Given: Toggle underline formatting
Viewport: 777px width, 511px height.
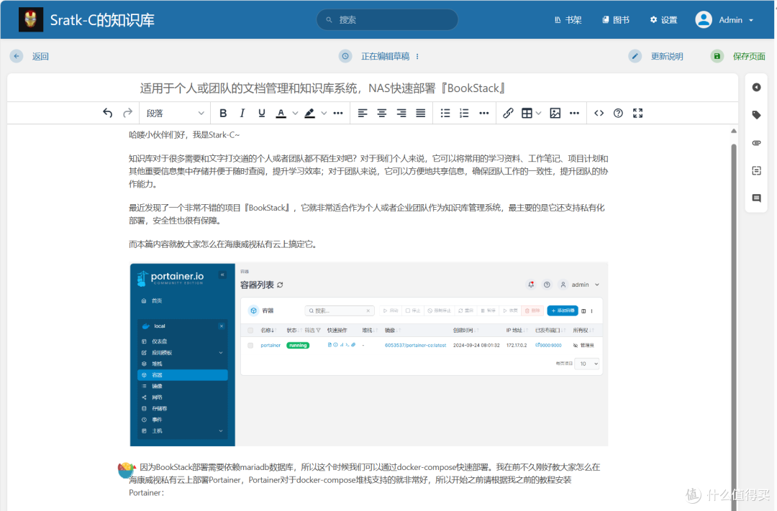Looking at the screenshot, I should pos(262,113).
